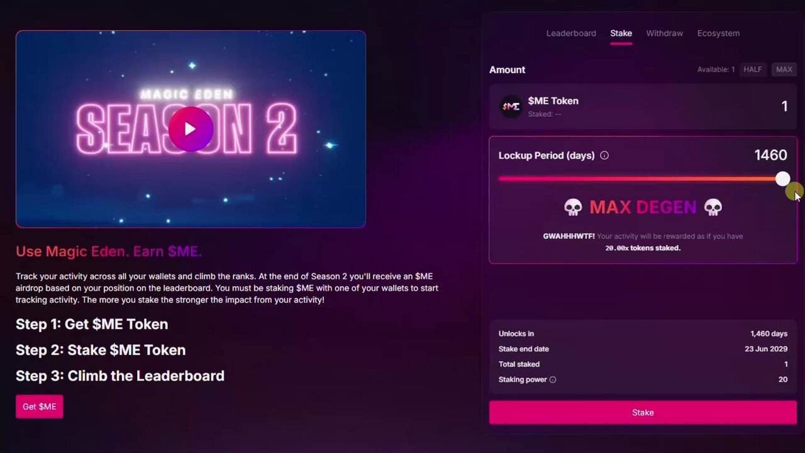Viewport: 805px width, 453px height.
Task: Click the lockup period slider handle
Action: click(x=782, y=179)
